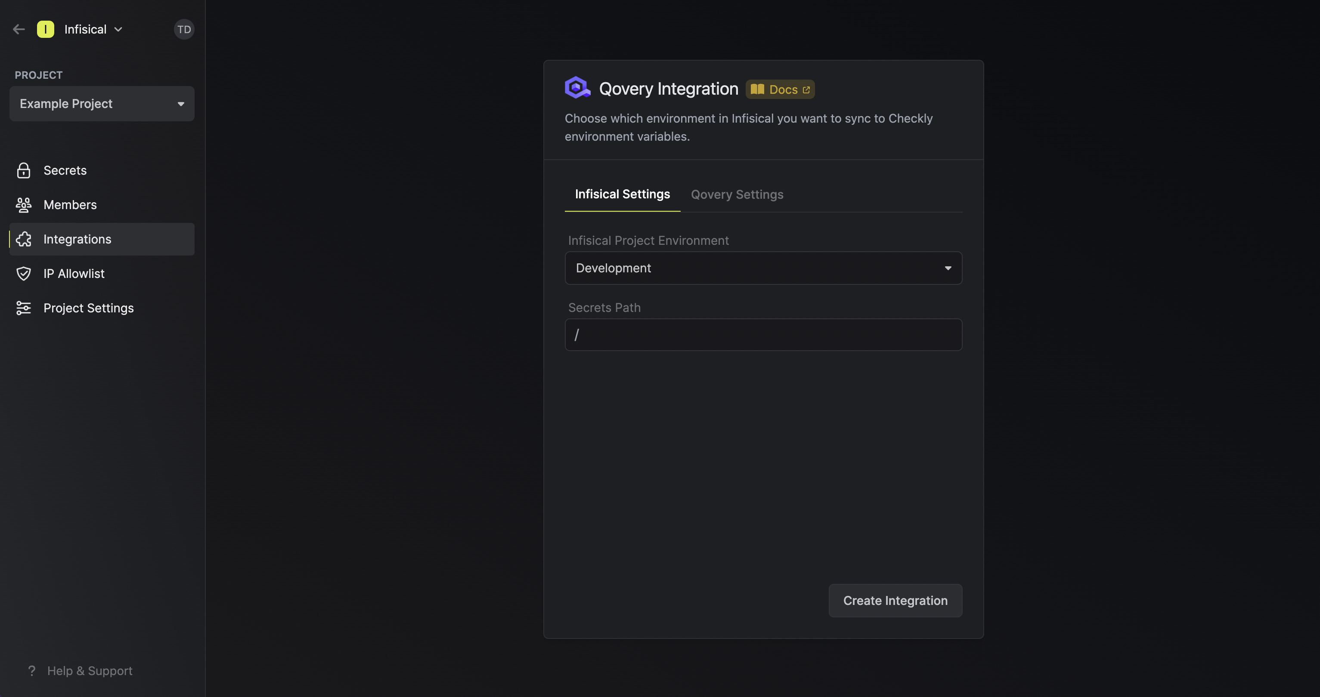
Task: Open the Development environment dropdown
Action: point(763,268)
